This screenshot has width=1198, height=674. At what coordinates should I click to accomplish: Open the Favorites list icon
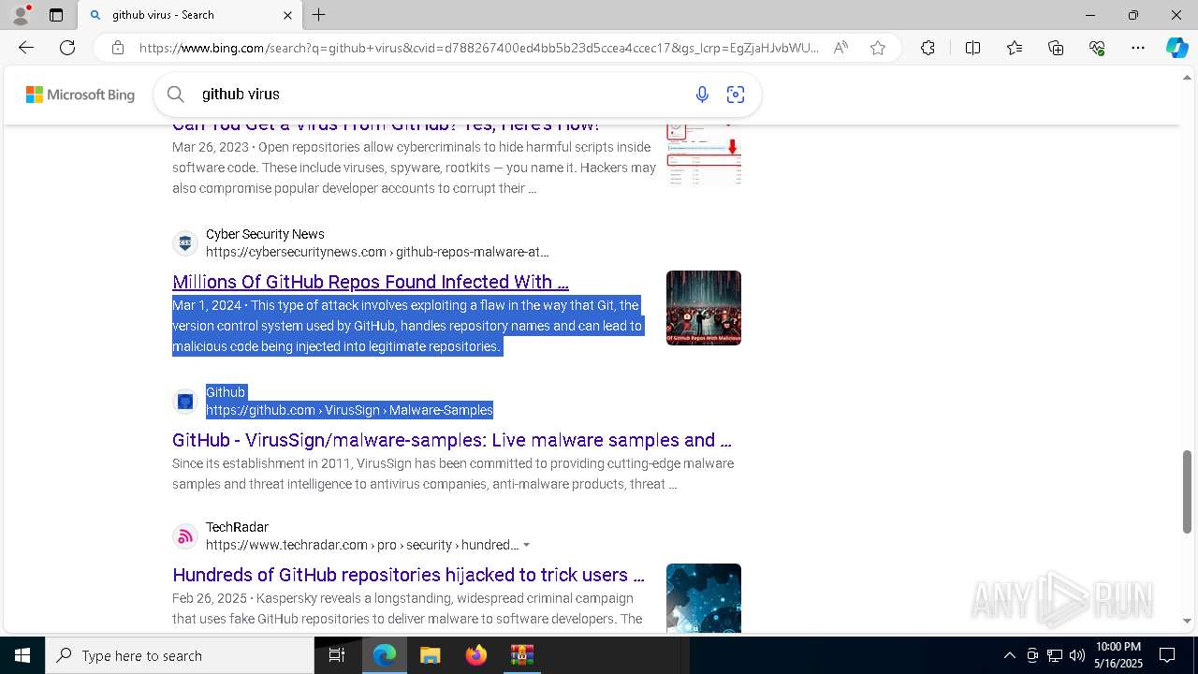tap(1015, 48)
